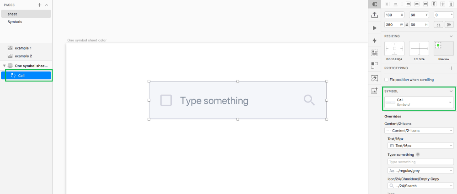Enable Fix position when scrolling

click(387, 80)
